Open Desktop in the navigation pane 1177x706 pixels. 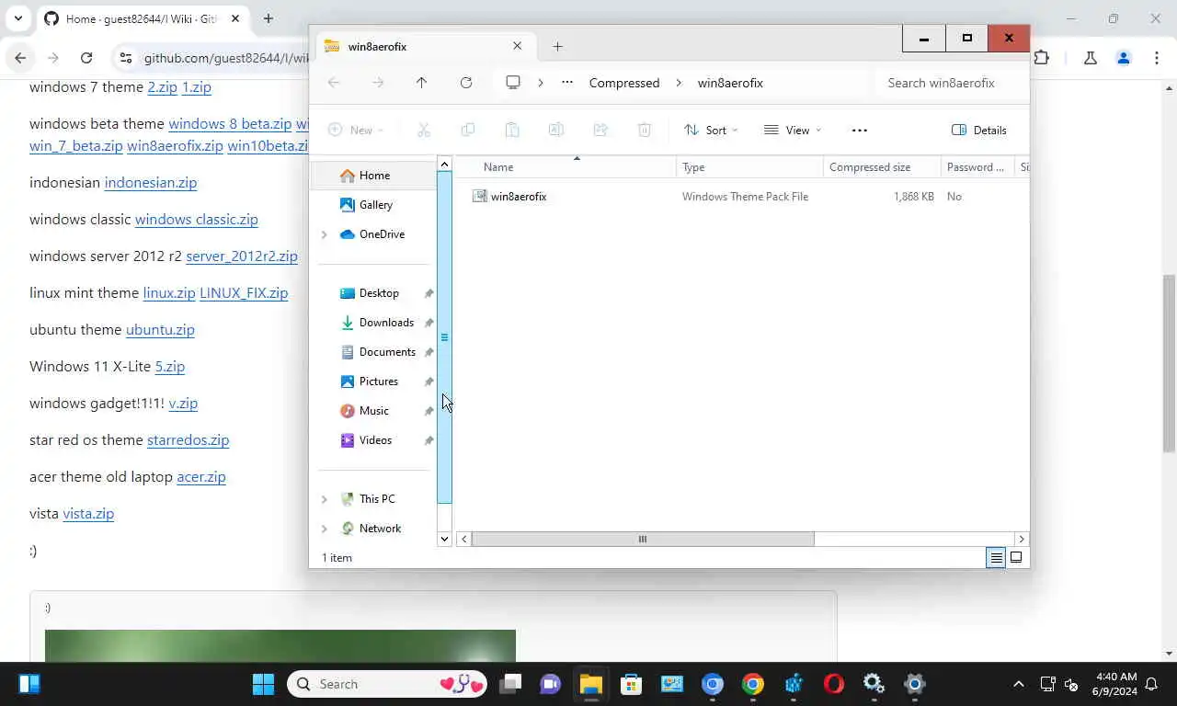pyautogui.click(x=378, y=293)
